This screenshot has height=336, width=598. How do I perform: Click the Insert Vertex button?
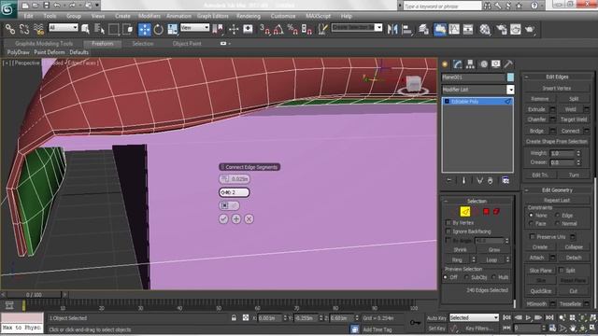click(557, 88)
